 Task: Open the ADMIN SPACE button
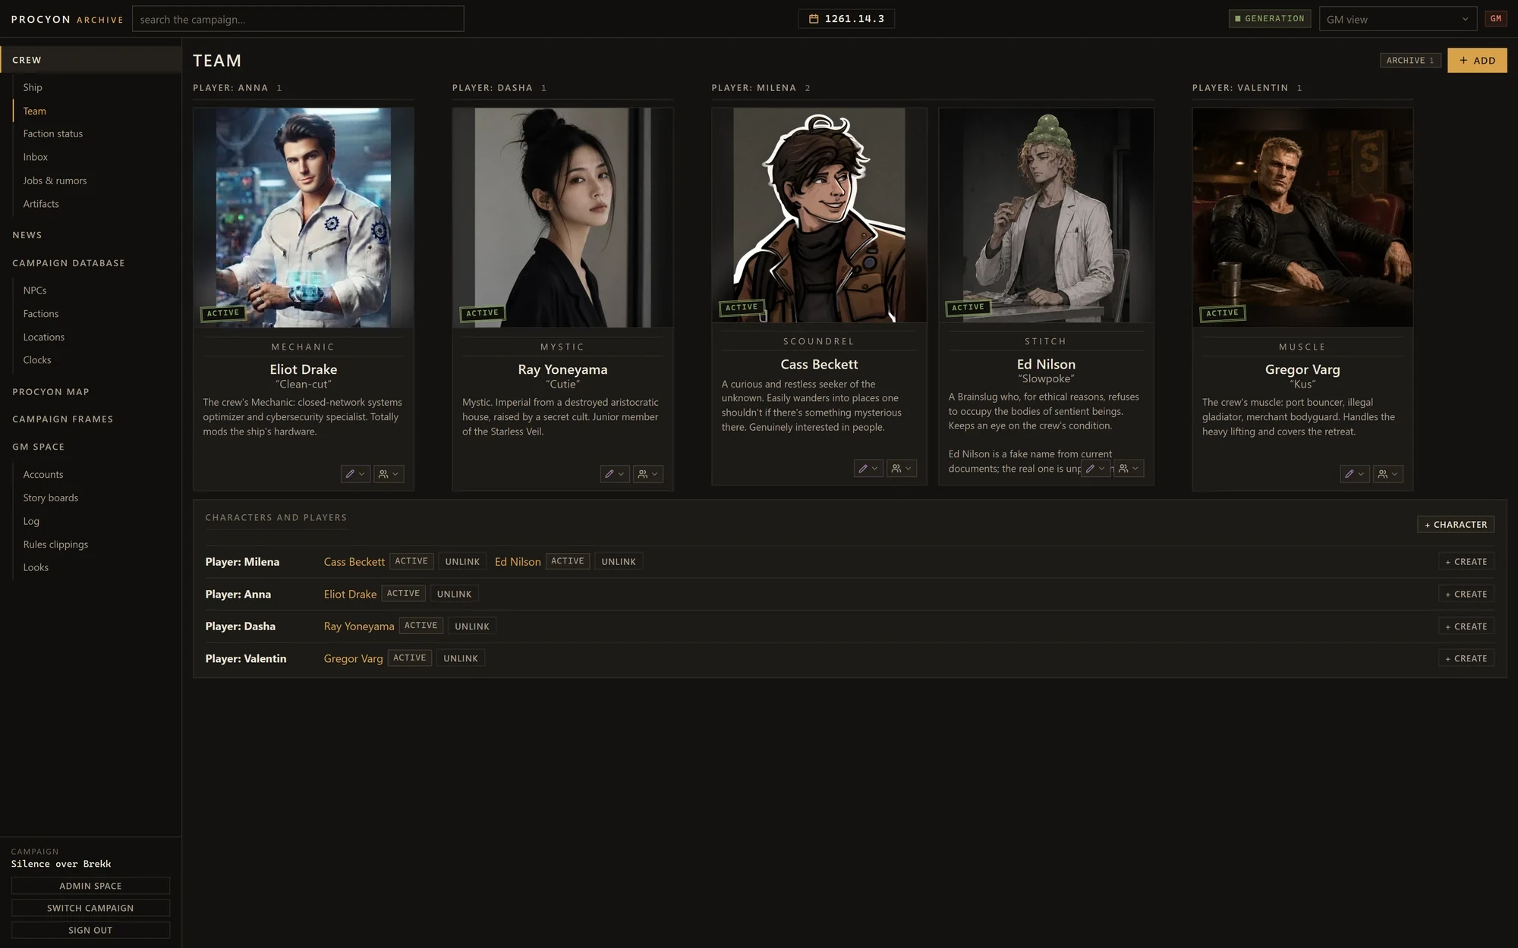point(90,886)
